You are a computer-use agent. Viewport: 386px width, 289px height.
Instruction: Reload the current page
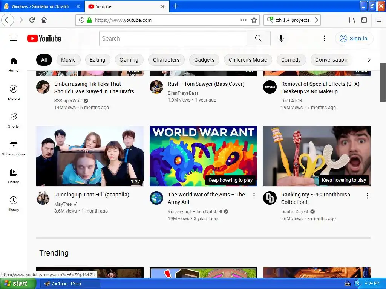point(32,20)
